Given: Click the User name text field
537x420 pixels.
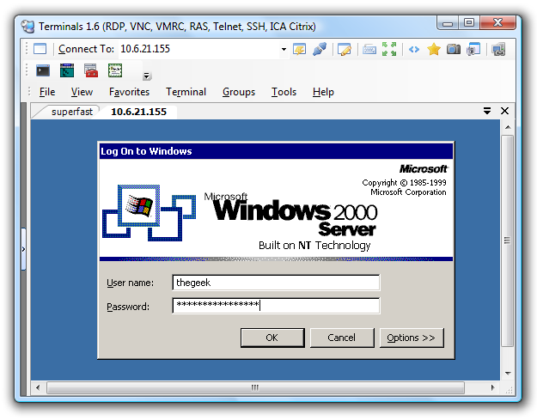Looking at the screenshot, I should (x=275, y=283).
